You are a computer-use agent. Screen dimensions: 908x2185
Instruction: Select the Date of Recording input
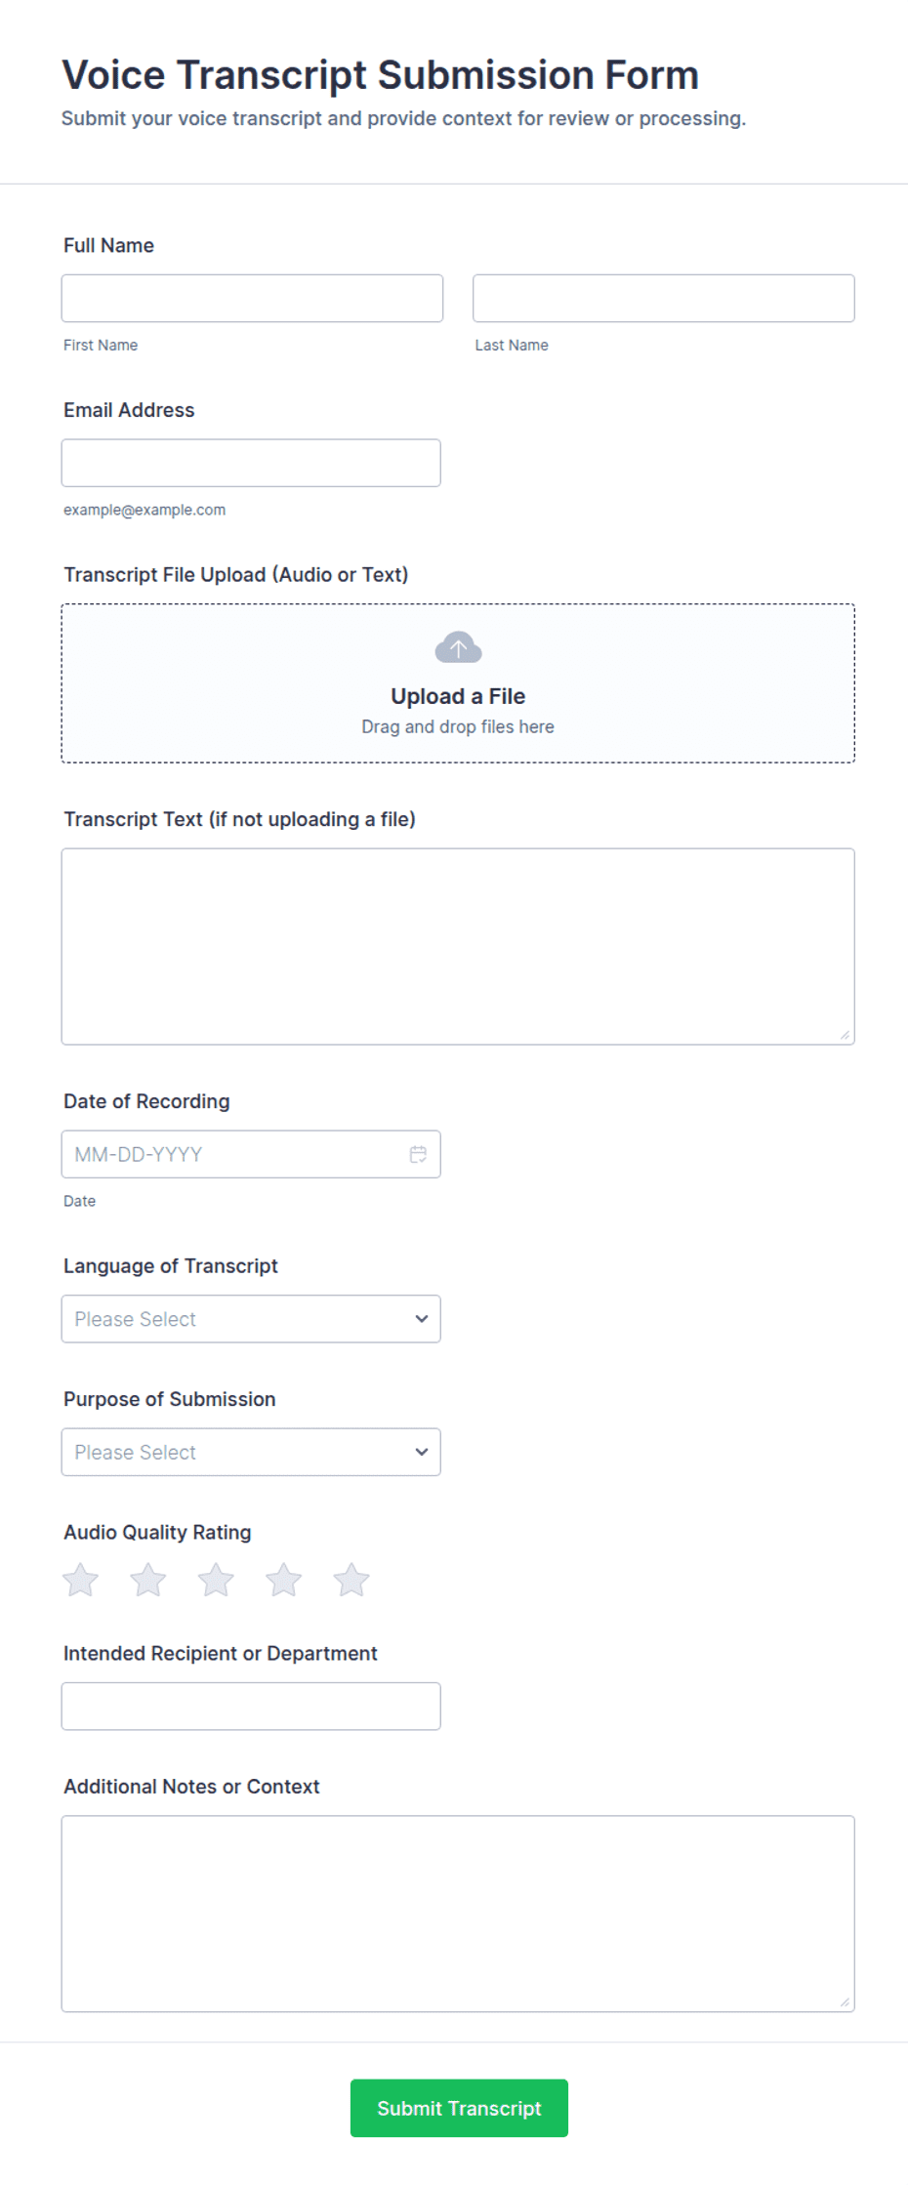[251, 1154]
